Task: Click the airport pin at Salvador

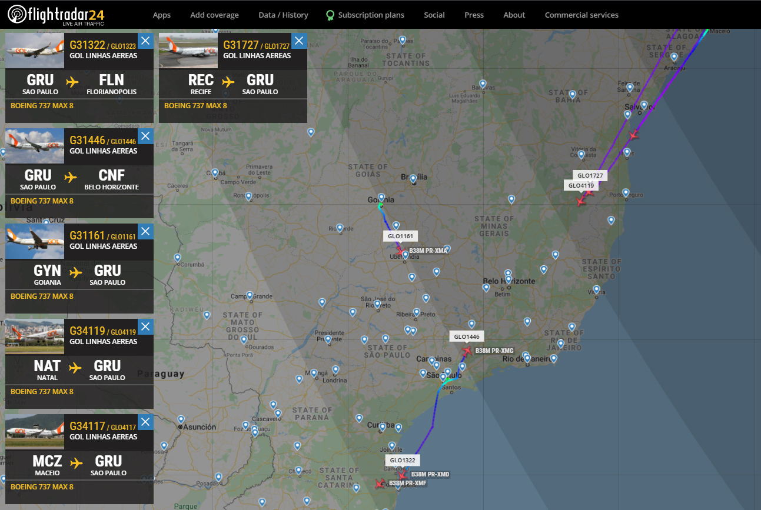Action: 644,106
